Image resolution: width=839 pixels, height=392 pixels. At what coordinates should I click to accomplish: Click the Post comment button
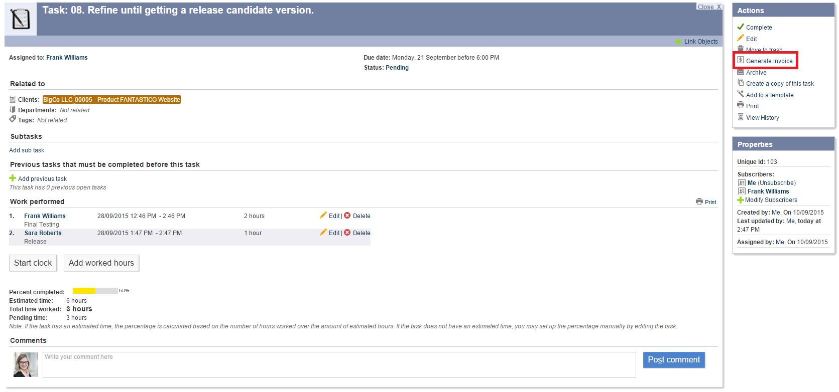coord(673,360)
